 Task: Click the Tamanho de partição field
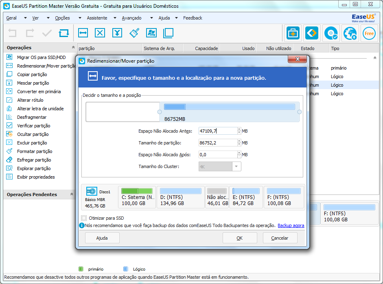[218, 143]
